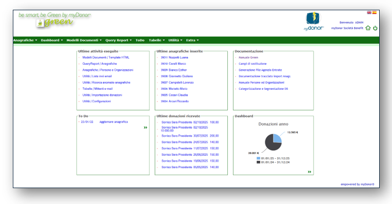Expand the Tabelle menu
The image size is (392, 204).
click(157, 40)
